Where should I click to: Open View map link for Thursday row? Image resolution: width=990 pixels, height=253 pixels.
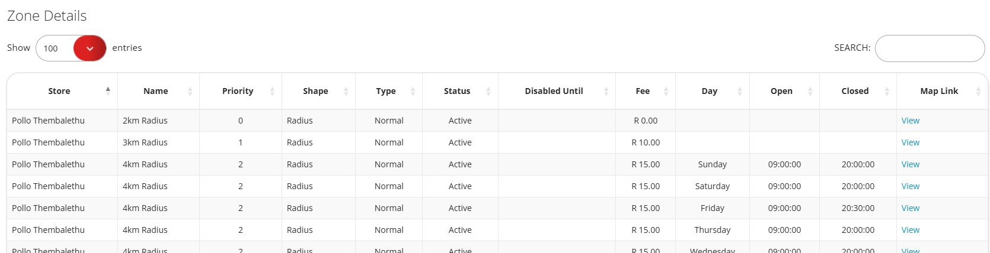911,230
